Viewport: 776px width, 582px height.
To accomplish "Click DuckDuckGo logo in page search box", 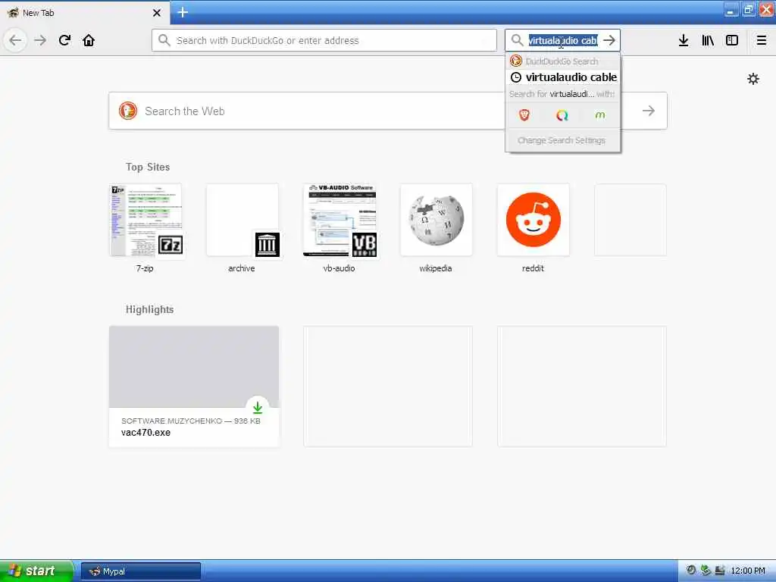I will pos(127,111).
